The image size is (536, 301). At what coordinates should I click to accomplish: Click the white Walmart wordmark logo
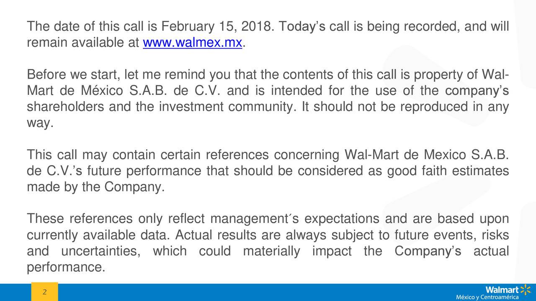click(502, 290)
